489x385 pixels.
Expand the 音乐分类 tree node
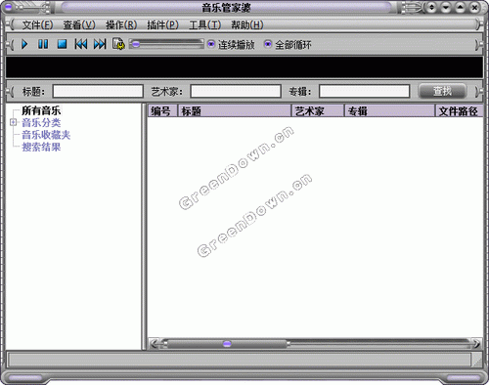tap(14, 122)
